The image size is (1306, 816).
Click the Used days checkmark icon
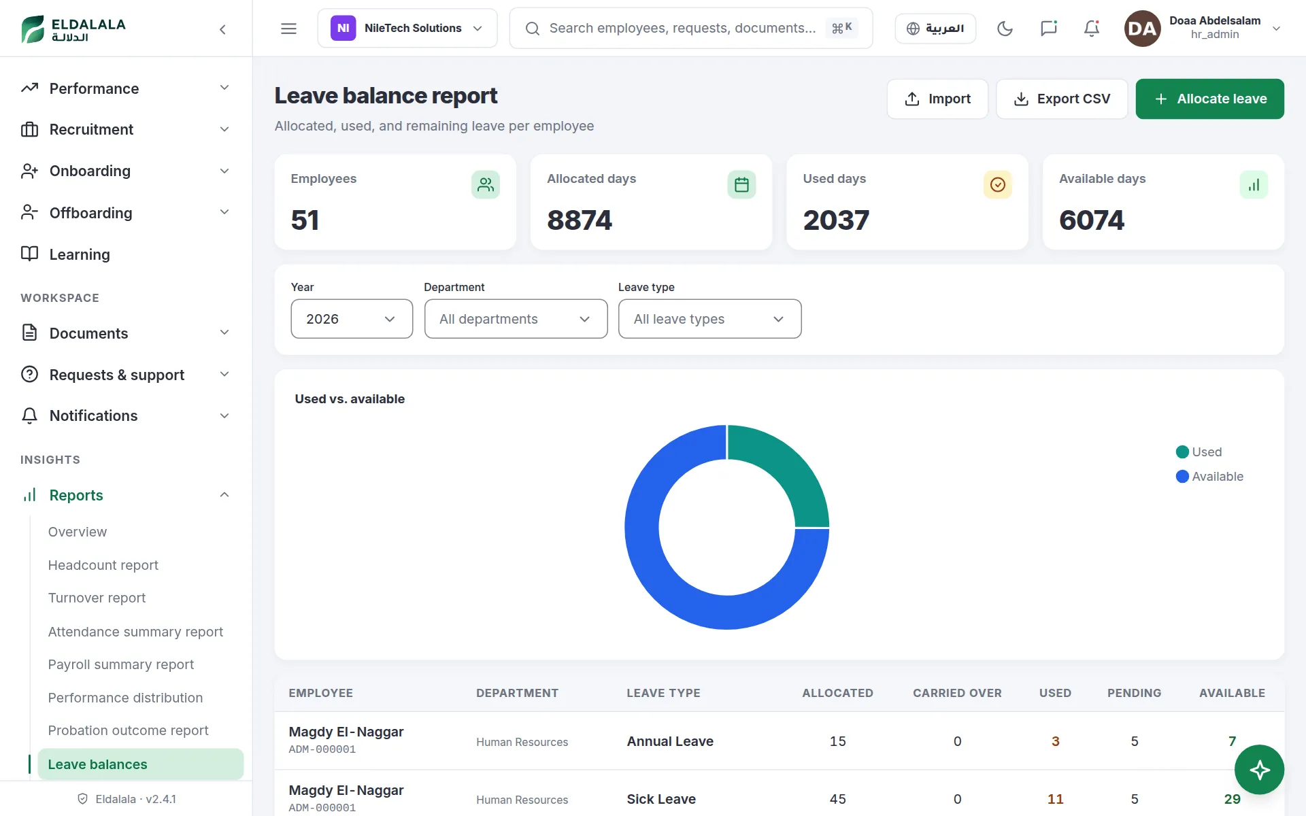[x=998, y=184]
